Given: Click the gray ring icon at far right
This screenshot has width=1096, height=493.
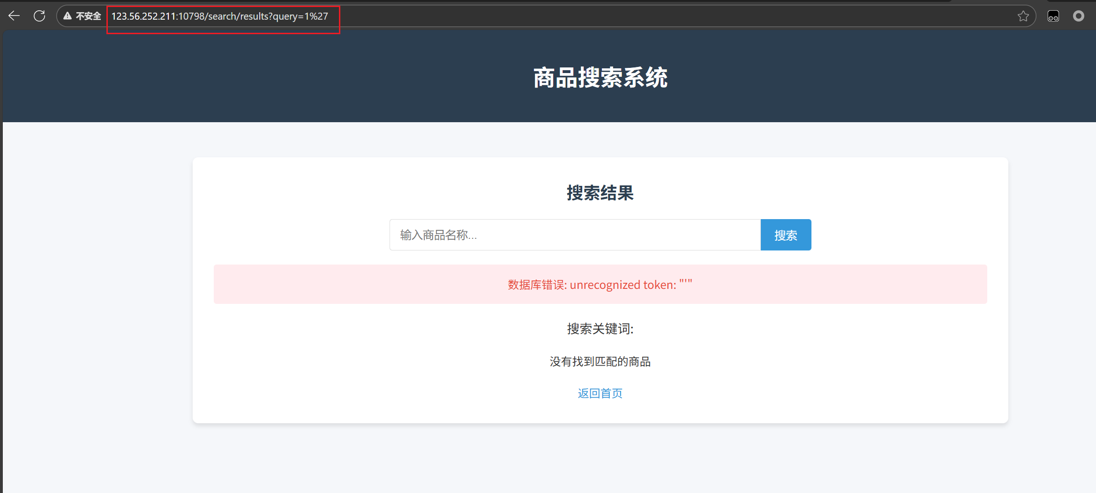Looking at the screenshot, I should (x=1078, y=16).
